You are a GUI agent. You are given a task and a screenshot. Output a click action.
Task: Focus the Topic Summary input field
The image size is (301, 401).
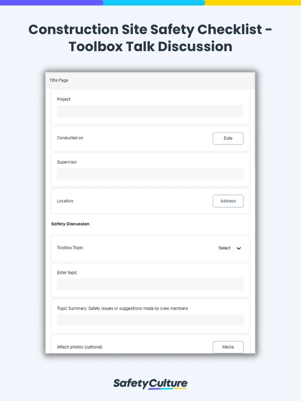coord(150,320)
